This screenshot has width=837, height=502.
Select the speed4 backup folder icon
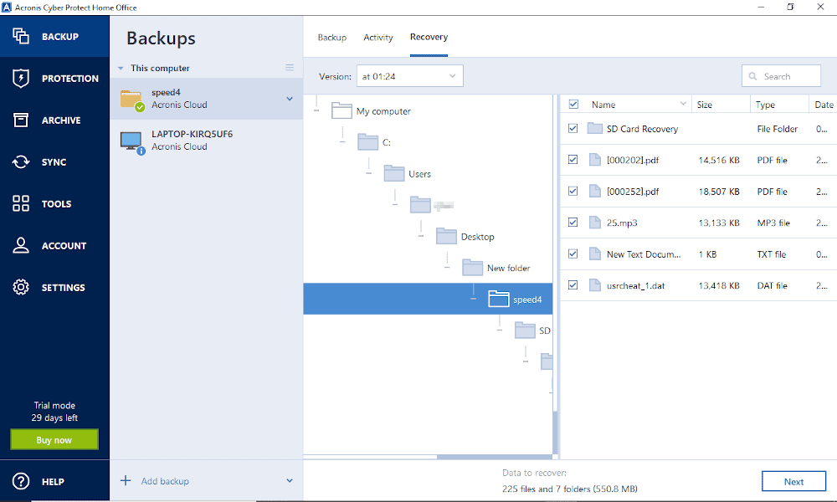(x=131, y=100)
